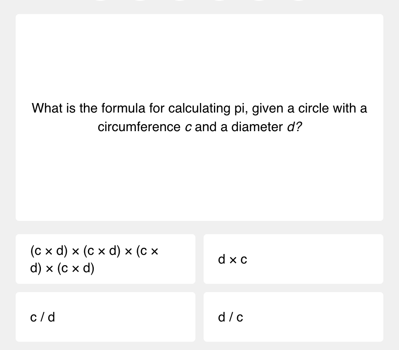
Task: Click the question text card
Action: 199,117
